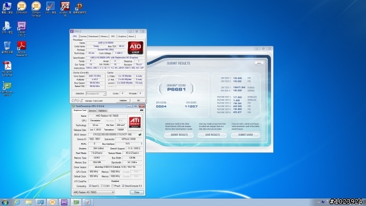Open the Windows Start menu
Screen dimensions: 366x206
pyautogui.click(x=5, y=202)
